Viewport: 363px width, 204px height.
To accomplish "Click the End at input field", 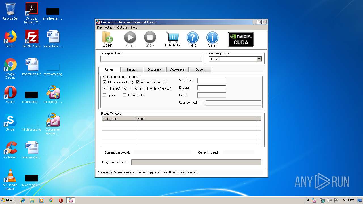I will coord(212,88).
